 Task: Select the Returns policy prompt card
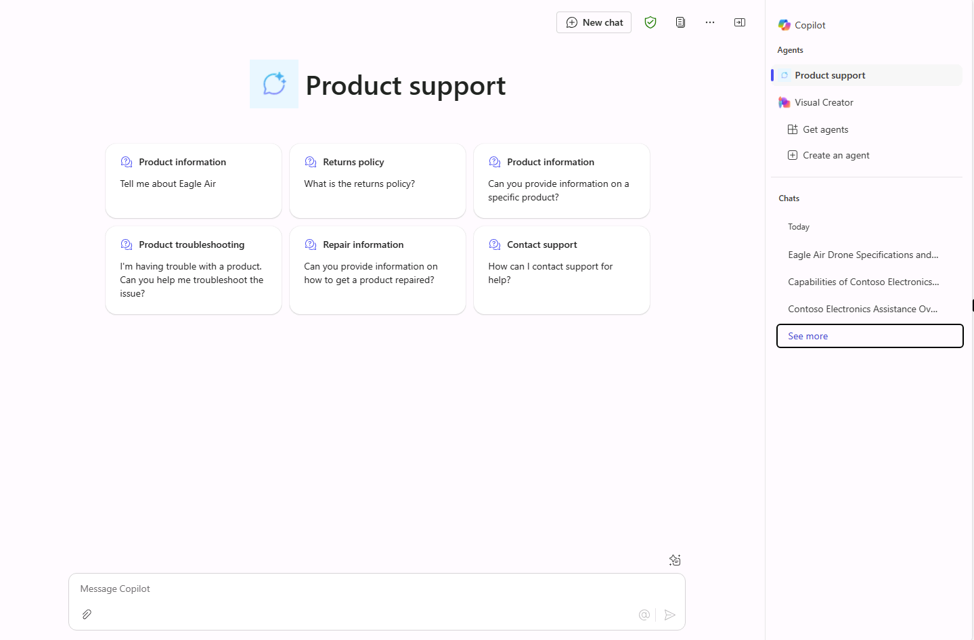click(x=378, y=181)
